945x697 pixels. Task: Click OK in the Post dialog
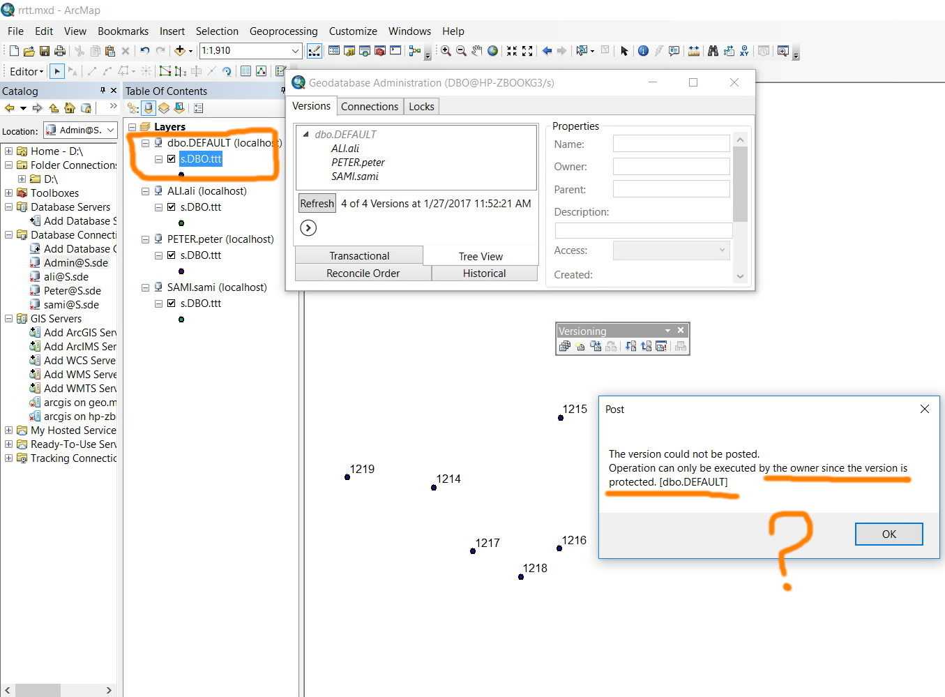point(889,534)
